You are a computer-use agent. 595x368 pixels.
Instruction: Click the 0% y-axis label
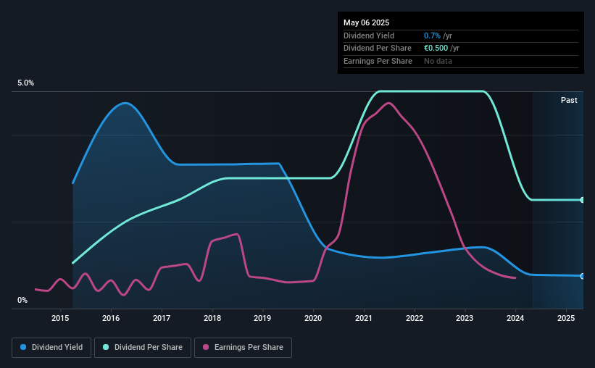(22, 300)
